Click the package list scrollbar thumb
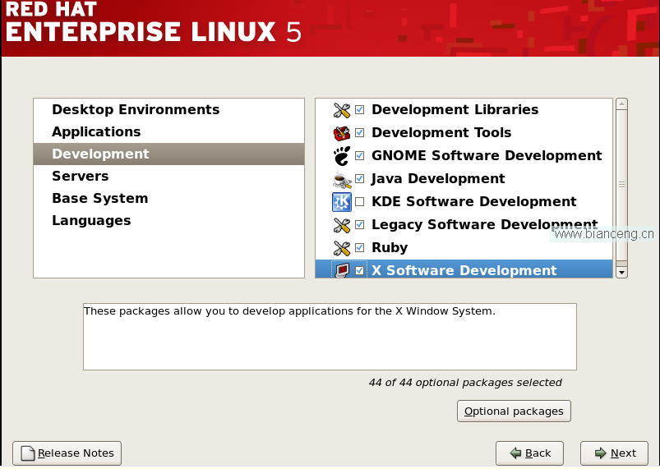This screenshot has width=660, height=469. pos(621,185)
